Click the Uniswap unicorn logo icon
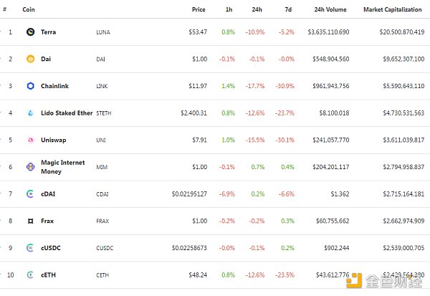This screenshot has height=296, width=430. coord(30,140)
